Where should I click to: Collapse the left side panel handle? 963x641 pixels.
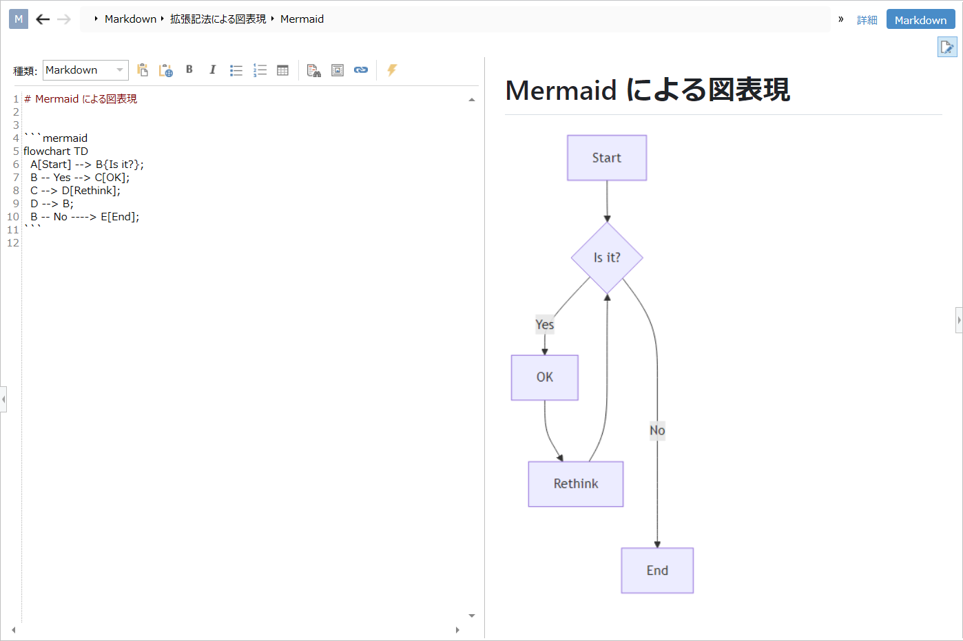tap(3, 399)
